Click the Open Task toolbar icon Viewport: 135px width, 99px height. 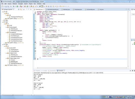33,6
